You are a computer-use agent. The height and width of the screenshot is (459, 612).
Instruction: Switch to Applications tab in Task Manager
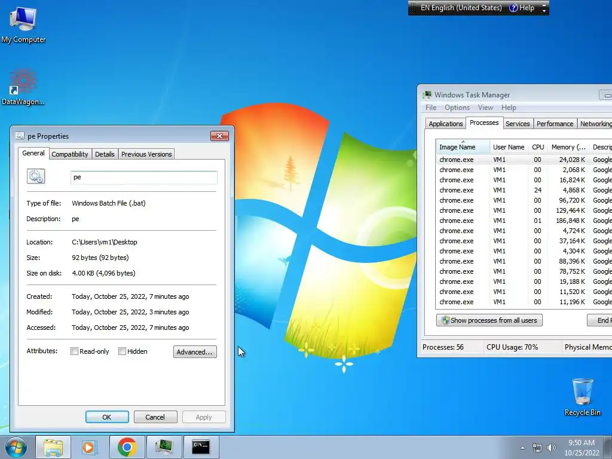(x=445, y=124)
